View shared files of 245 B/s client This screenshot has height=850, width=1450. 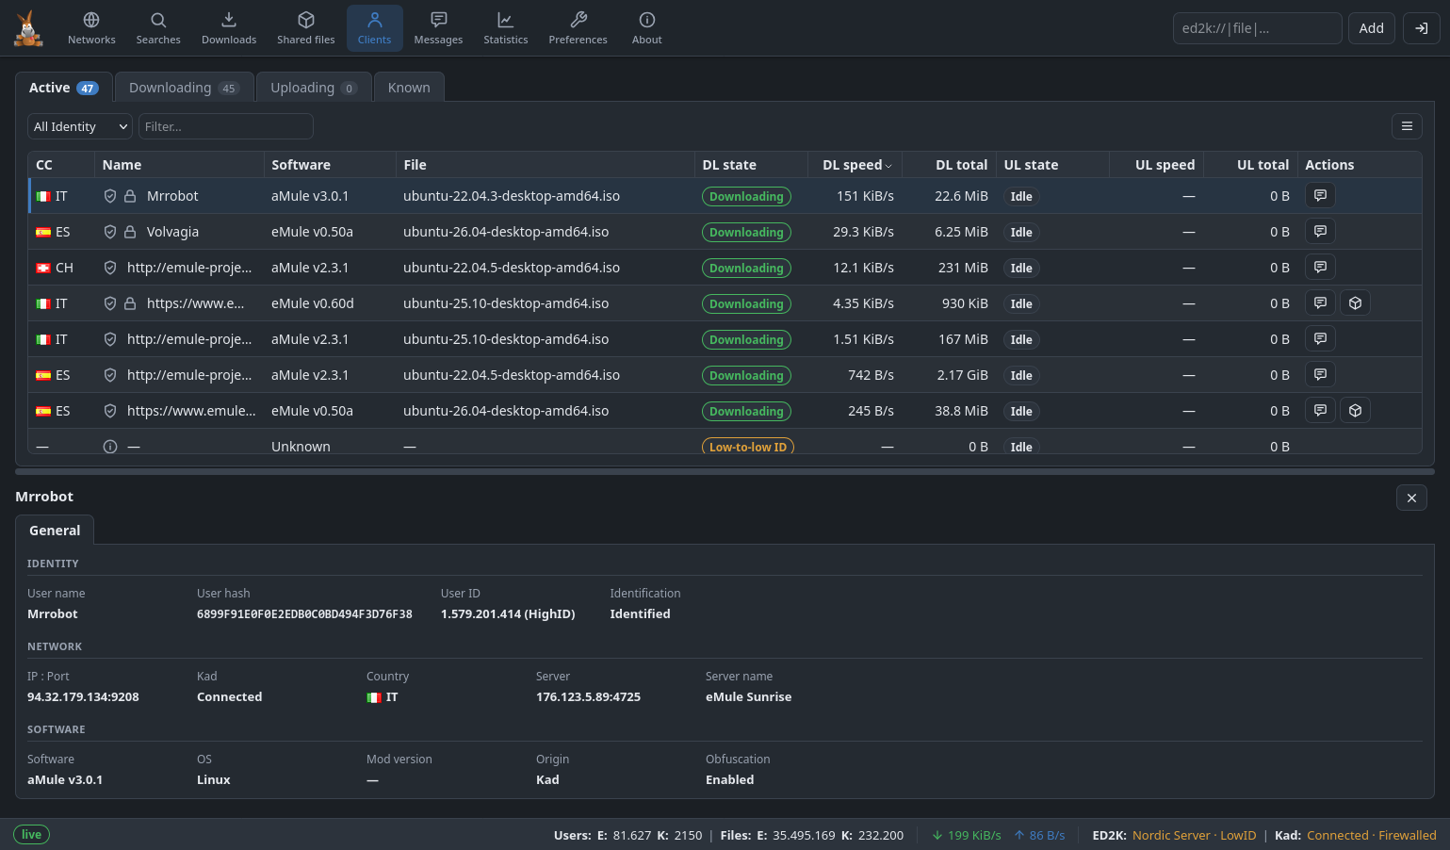pos(1355,411)
